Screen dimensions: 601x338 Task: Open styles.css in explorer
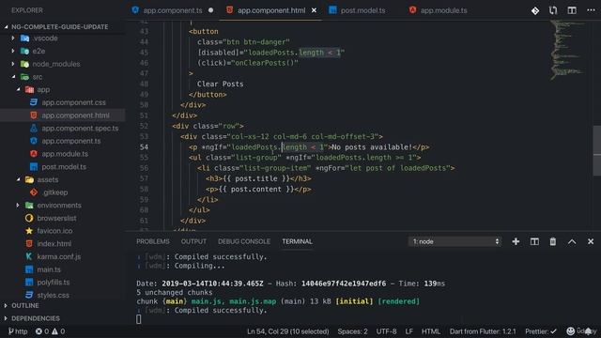53,295
